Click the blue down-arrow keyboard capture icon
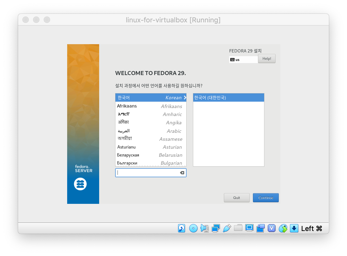The height and width of the screenshot is (256, 347). [294, 228]
